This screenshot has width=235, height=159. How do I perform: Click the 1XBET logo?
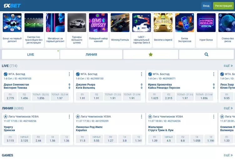pyautogui.click(x=12, y=6)
